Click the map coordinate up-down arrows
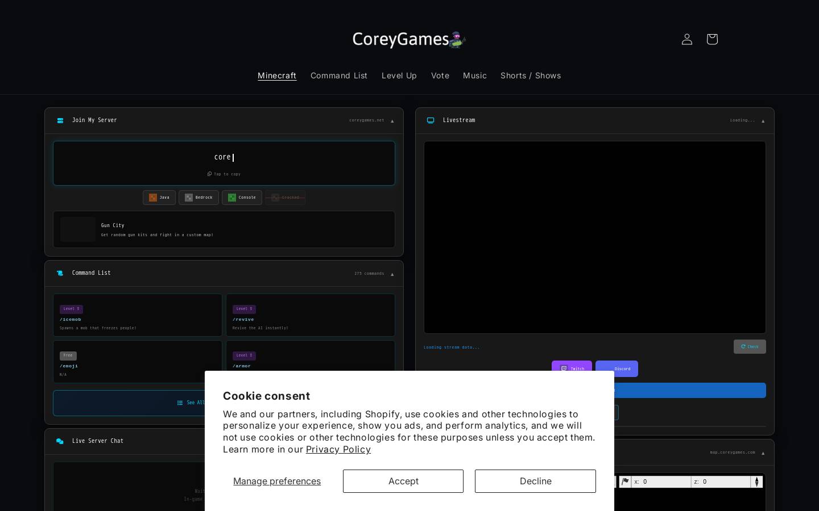This screenshot has height=511, width=819. [756, 481]
